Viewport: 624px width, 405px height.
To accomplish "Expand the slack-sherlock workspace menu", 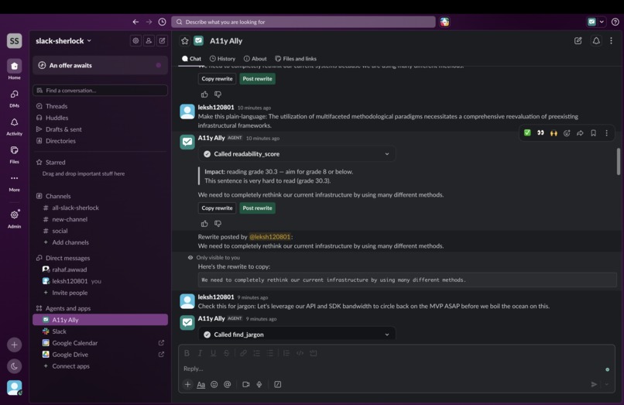I will click(63, 40).
